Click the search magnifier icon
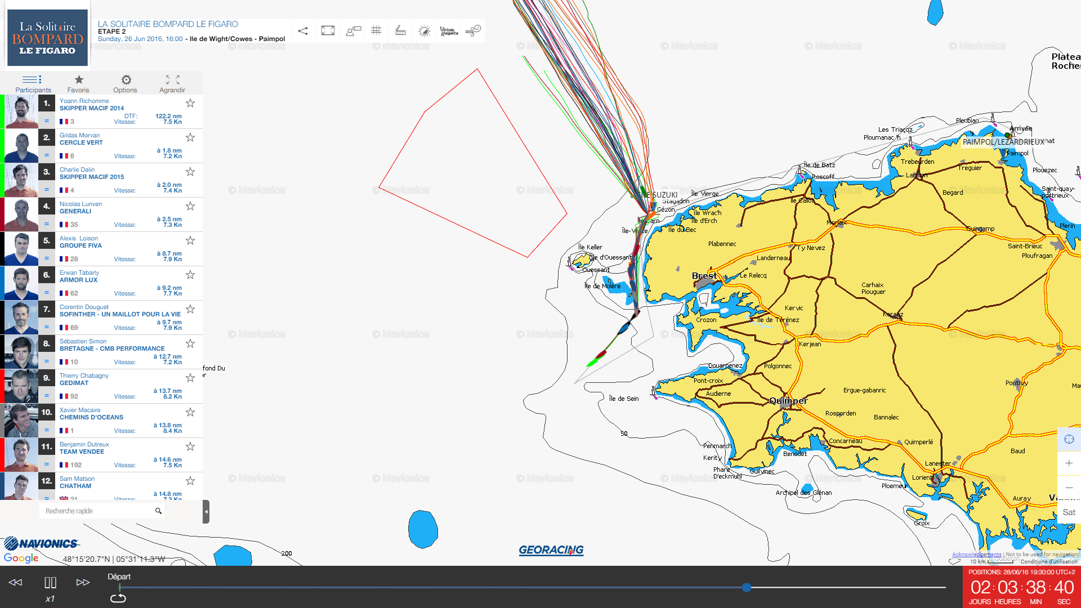 pyautogui.click(x=158, y=511)
